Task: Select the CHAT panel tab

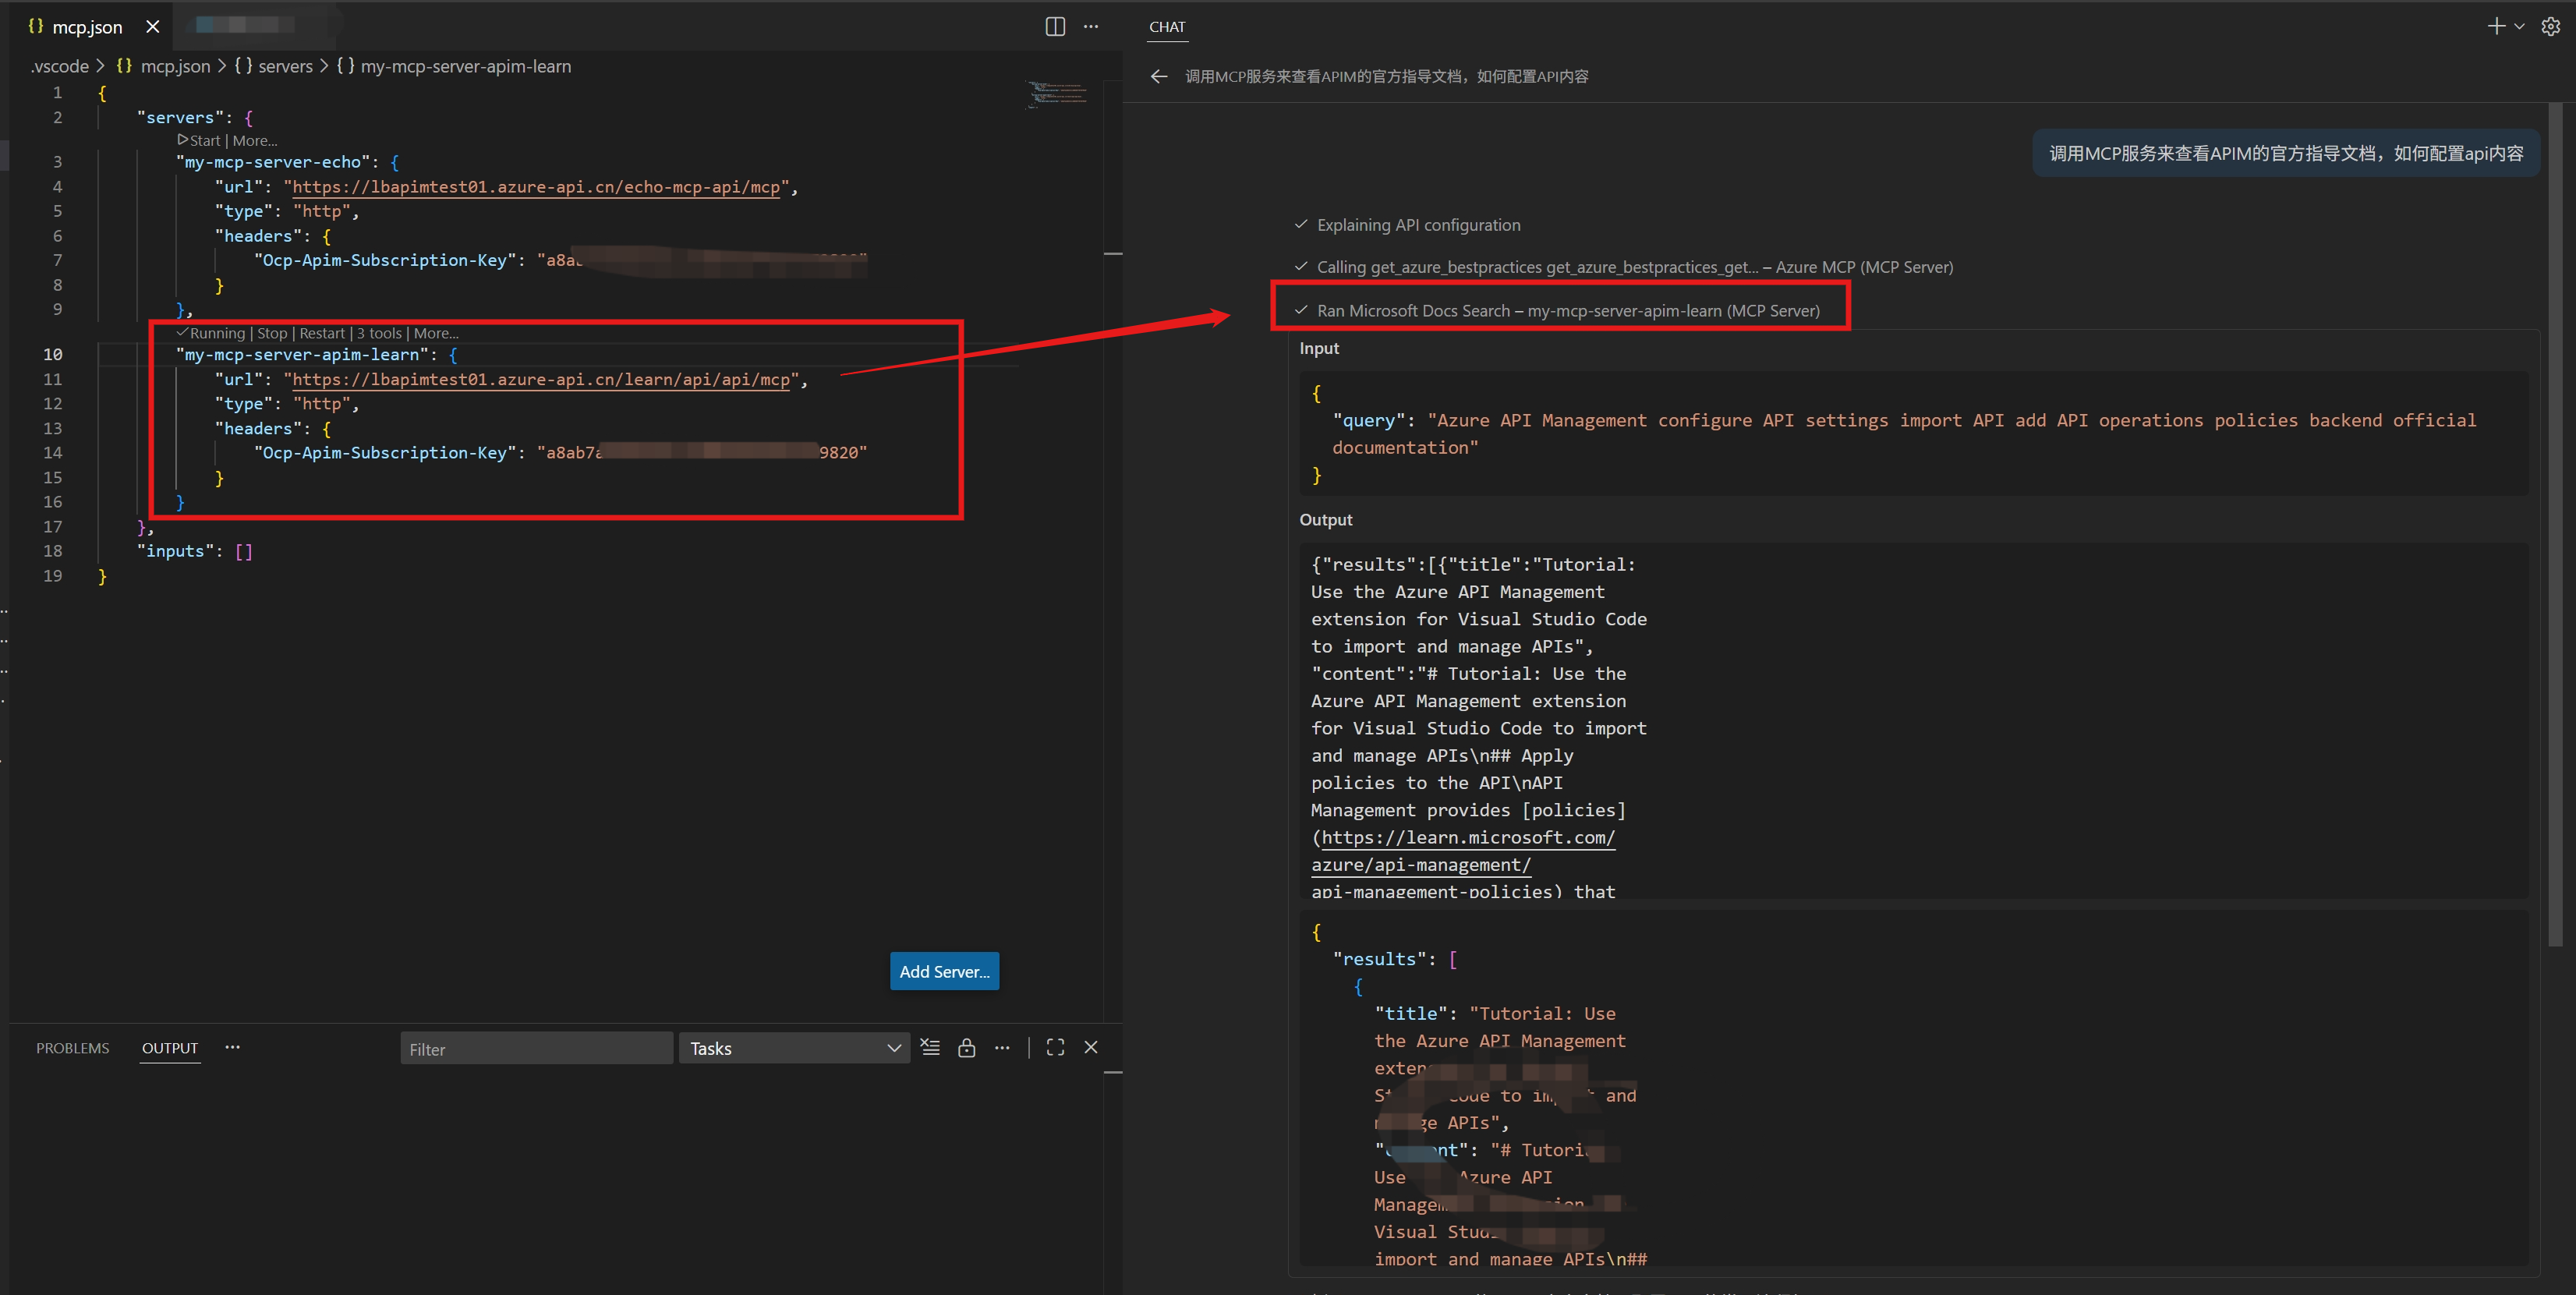Action: [x=1167, y=27]
